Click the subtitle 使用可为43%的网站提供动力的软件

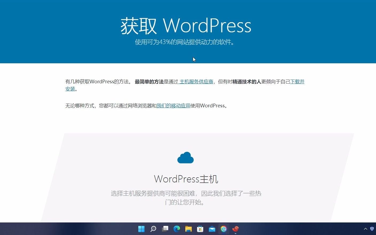(185, 42)
